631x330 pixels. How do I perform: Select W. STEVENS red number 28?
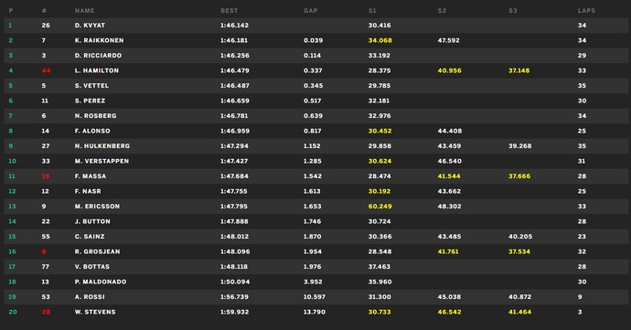click(46, 312)
